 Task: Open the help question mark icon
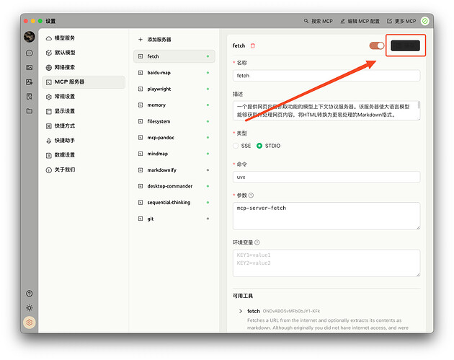pos(30,294)
